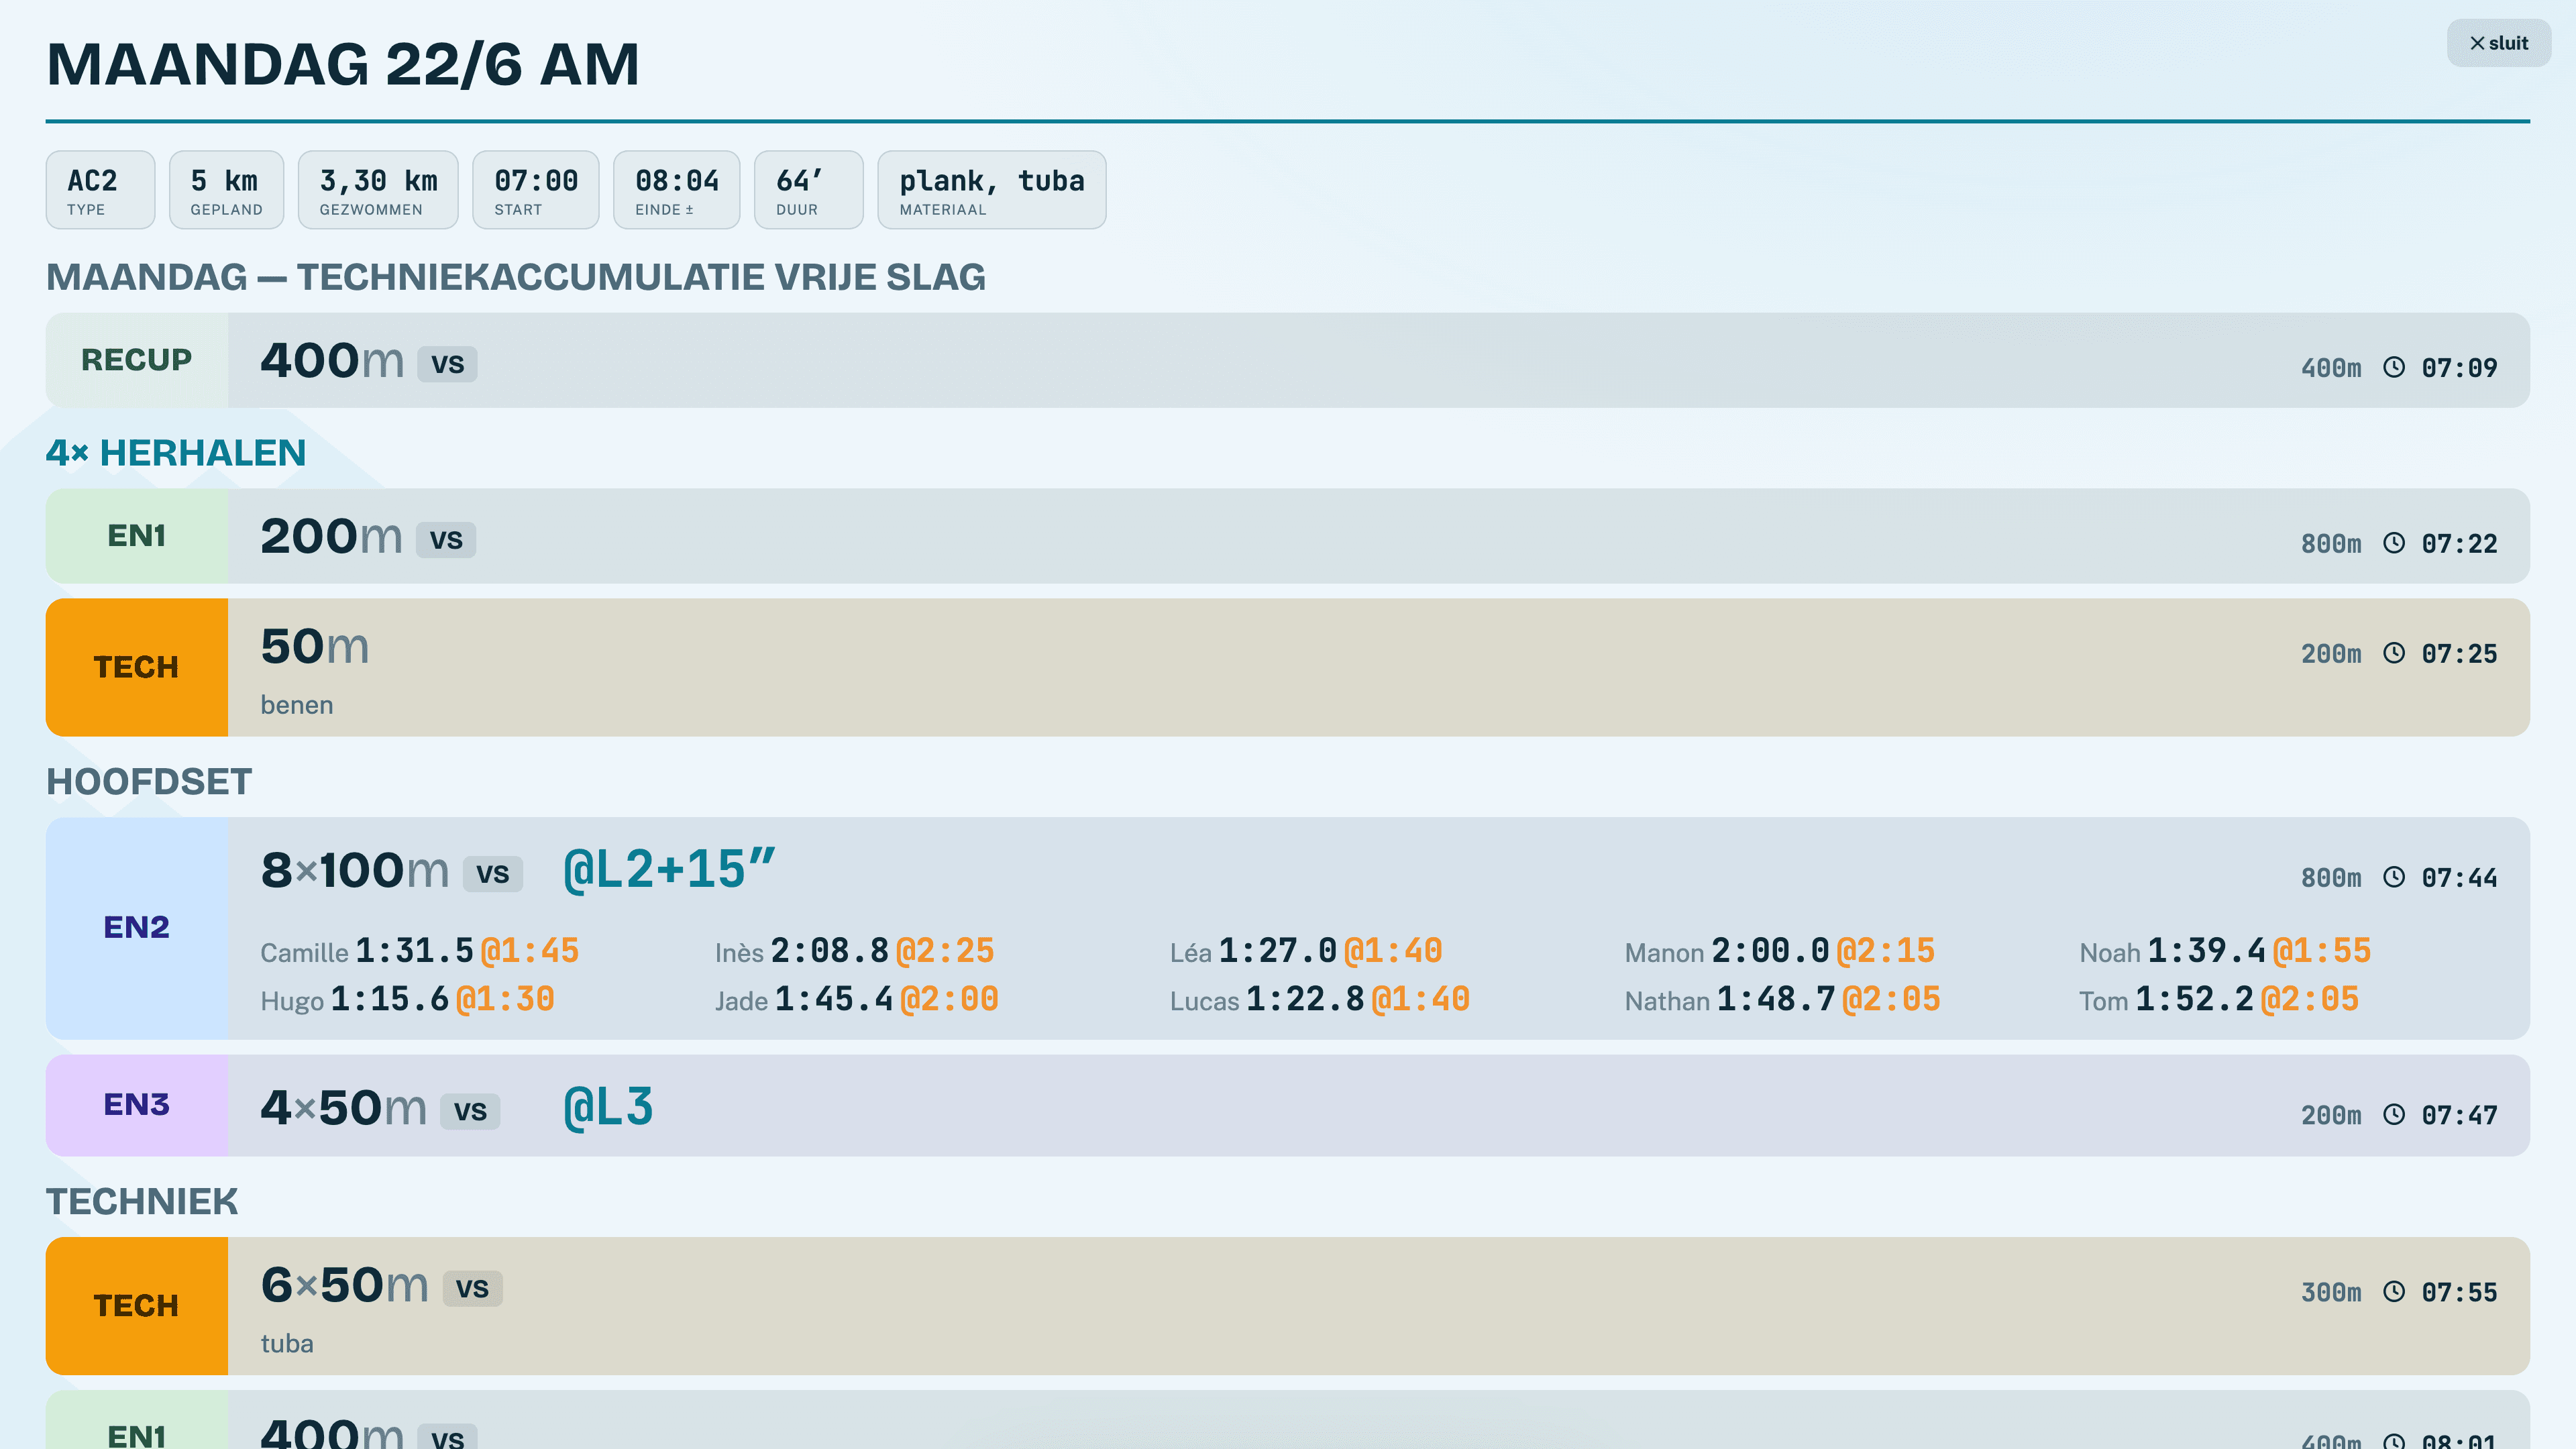Click the clock icon beside 07:44

pyautogui.click(x=2394, y=877)
